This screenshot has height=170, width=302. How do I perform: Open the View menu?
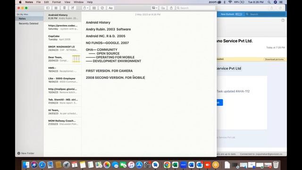tap(67, 2)
